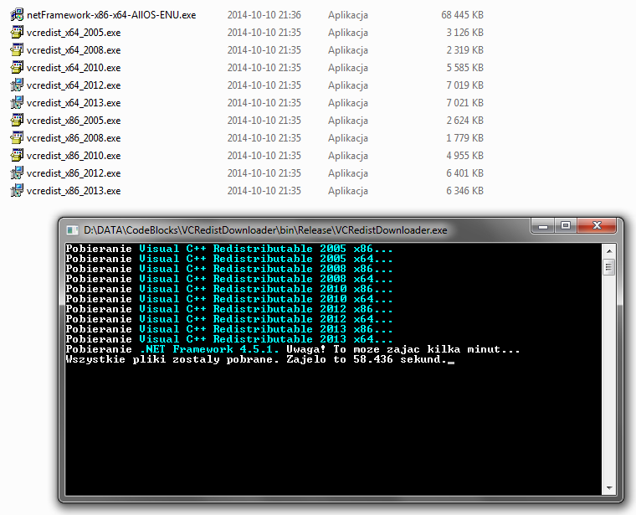This screenshot has height=515, width=636.
Task: Click the vcredist_x86_2005.exe file icon
Action: (x=17, y=120)
